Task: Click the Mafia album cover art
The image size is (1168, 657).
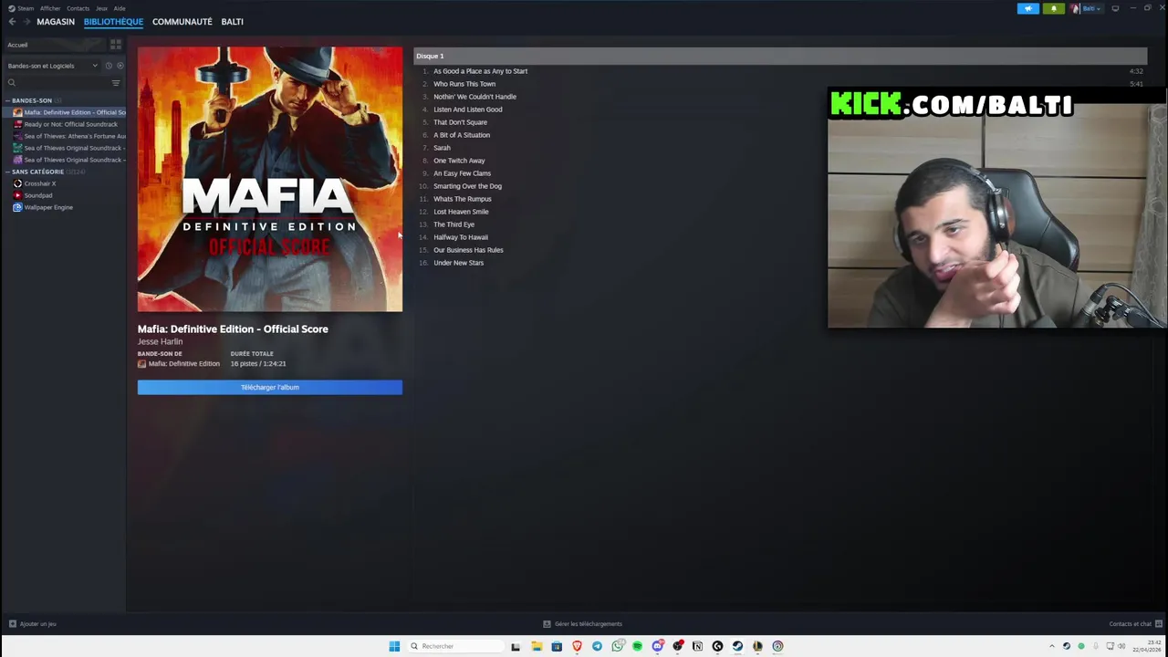Action: click(270, 179)
